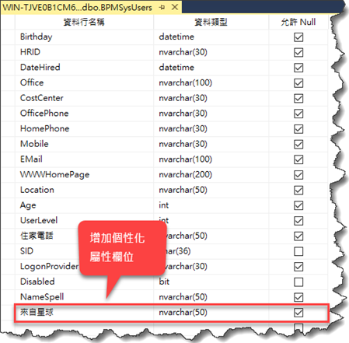The image size is (349, 343).
Task: Open data type cell for 來自星球
Action: [211, 313]
